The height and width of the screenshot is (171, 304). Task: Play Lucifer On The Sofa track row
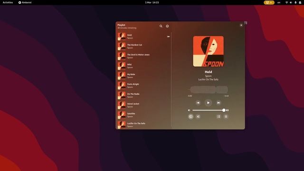tap(143, 125)
